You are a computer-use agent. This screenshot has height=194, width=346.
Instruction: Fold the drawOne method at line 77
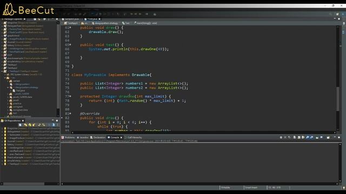coord(70,96)
